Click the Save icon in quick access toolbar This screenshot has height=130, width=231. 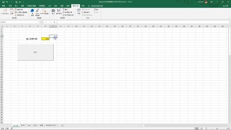point(3,2)
